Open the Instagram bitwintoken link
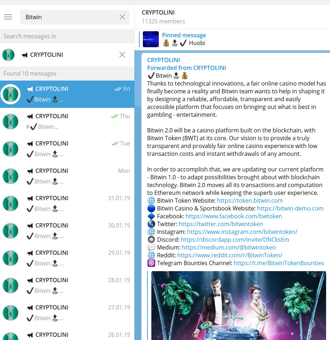The width and height of the screenshot is (330, 340). [242, 232]
